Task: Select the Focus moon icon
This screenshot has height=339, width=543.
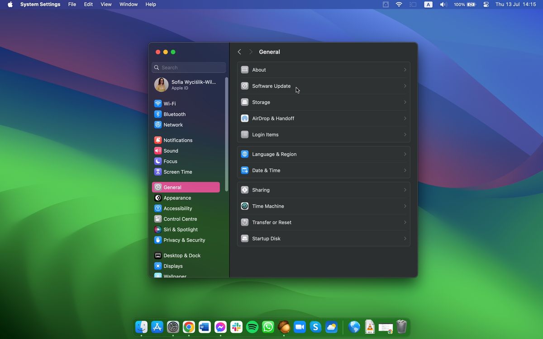Action: 158,161
